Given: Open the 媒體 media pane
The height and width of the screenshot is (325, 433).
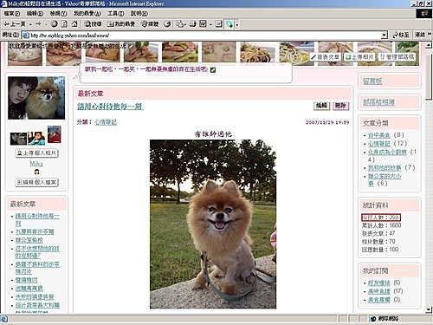Looking at the screenshot, I should coord(150,24).
